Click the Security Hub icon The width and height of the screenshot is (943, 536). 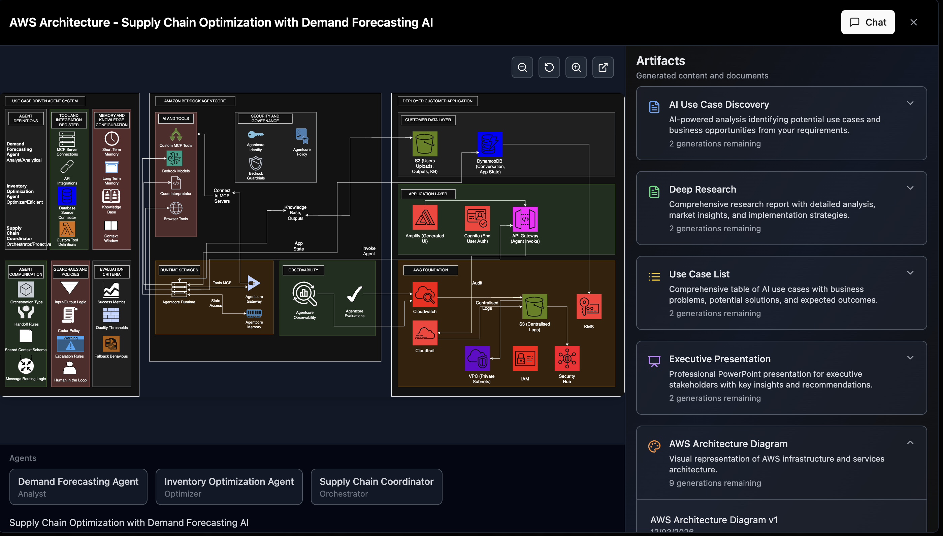click(x=567, y=358)
